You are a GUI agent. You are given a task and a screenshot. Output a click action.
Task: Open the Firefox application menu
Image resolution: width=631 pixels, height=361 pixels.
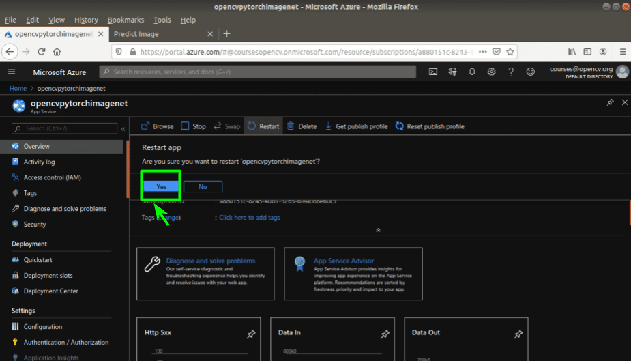pos(623,51)
